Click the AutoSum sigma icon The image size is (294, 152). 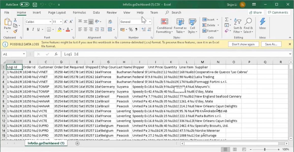pyautogui.click(x=227, y=20)
